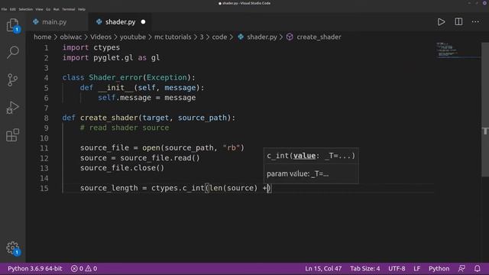Click the create_shader breadcrumb symbol
Viewport: 489px width, 275px height.
pos(319,37)
